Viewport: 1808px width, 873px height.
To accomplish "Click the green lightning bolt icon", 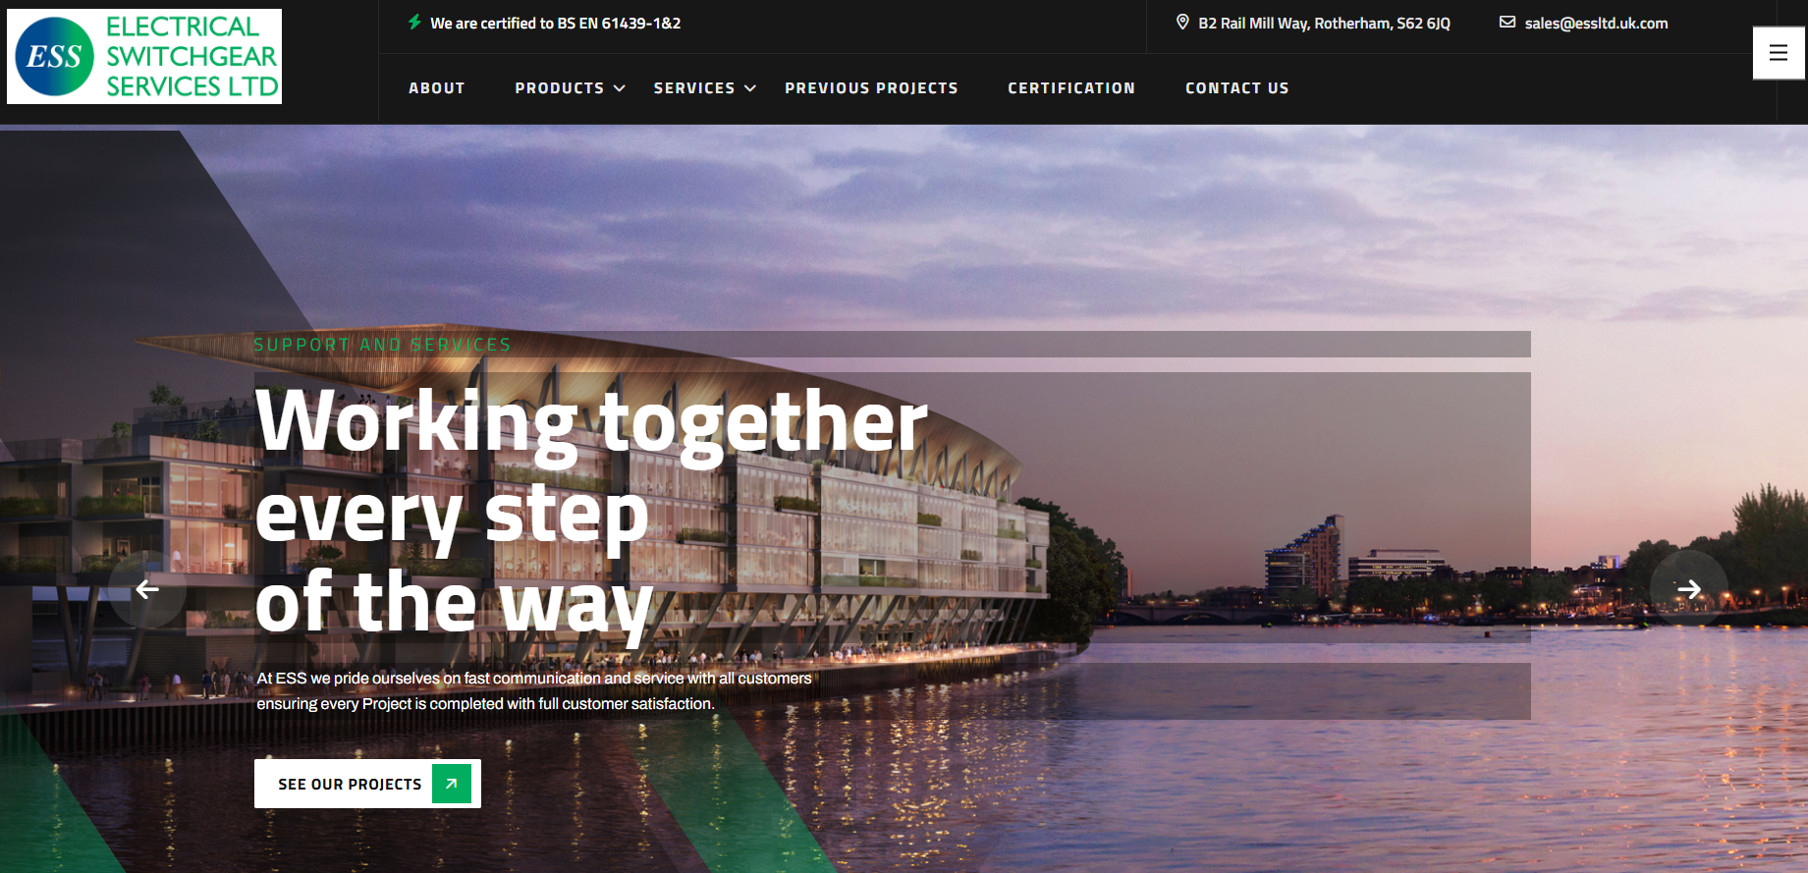I will pos(414,22).
